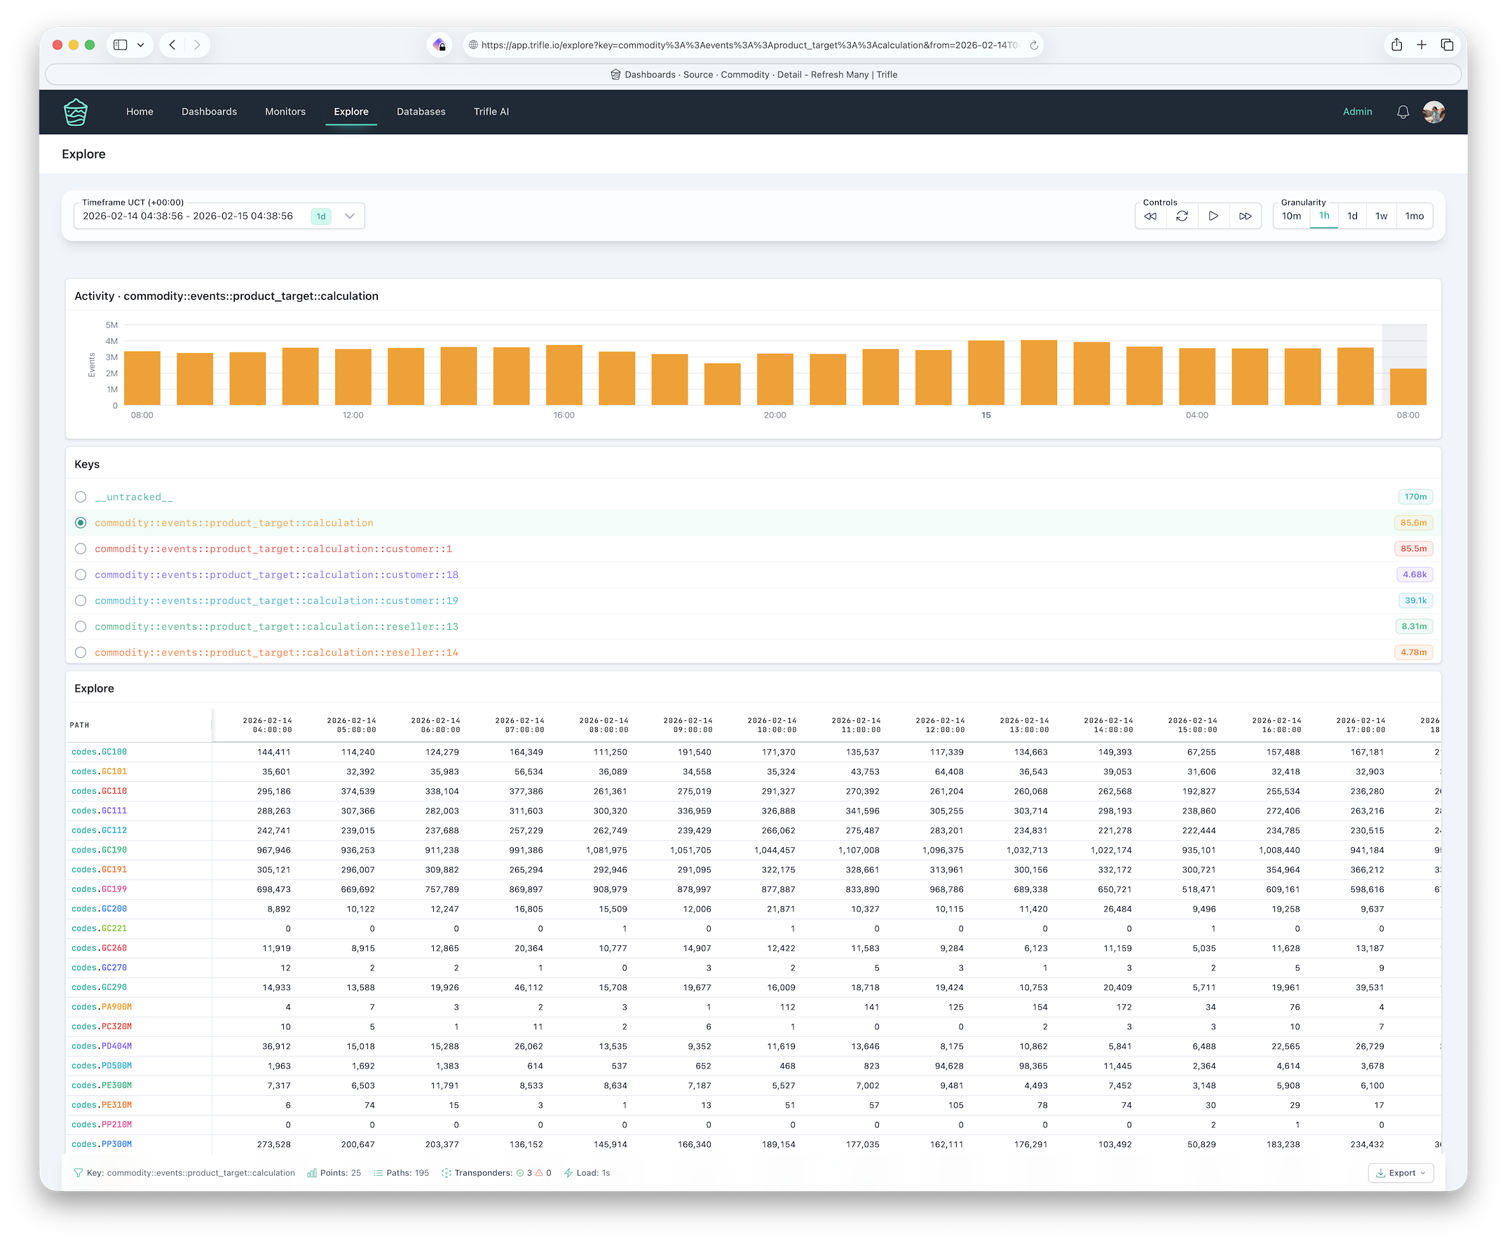Select customer::18 key radio button
This screenshot has width=1507, height=1243.
[x=81, y=575]
